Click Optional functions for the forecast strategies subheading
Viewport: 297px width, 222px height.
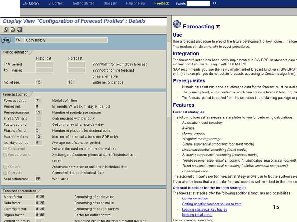(x=209, y=188)
